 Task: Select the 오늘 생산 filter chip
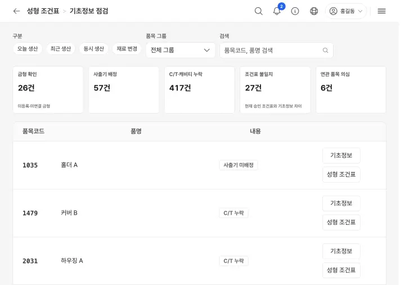28,48
